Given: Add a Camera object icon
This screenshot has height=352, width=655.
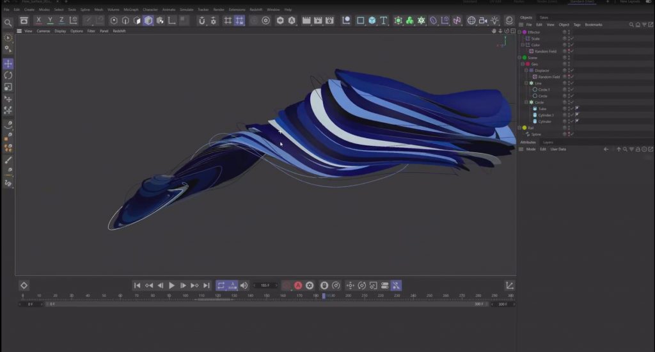Looking at the screenshot, I should (483, 20).
